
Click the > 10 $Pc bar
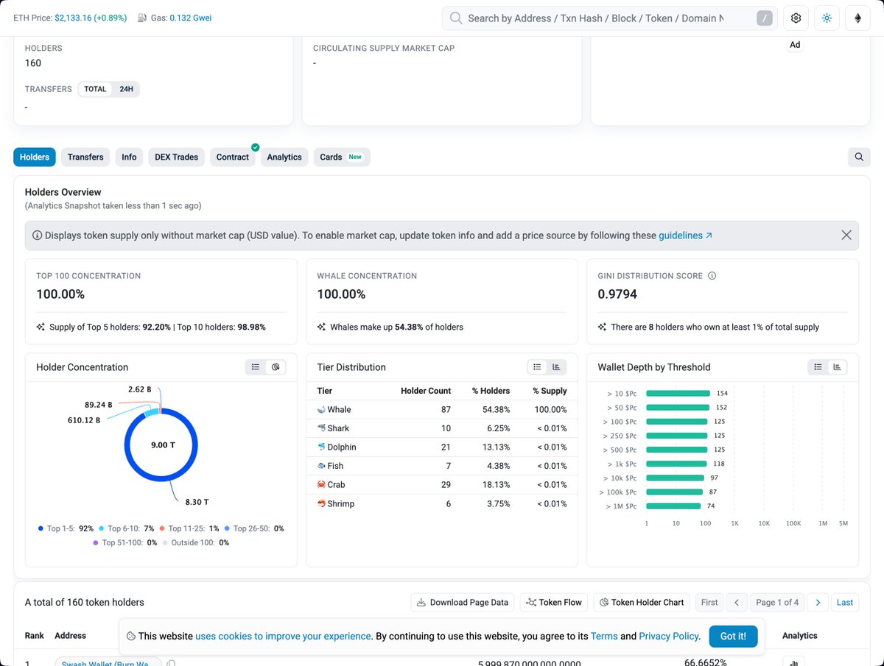click(678, 394)
